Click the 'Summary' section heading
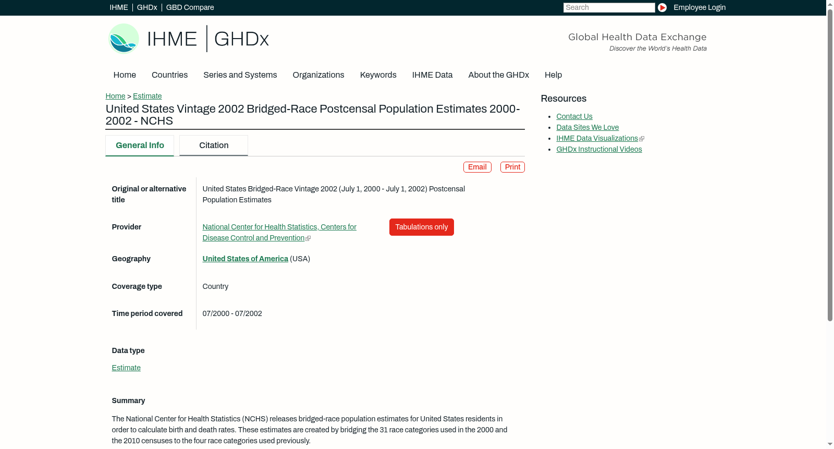 pyautogui.click(x=128, y=401)
